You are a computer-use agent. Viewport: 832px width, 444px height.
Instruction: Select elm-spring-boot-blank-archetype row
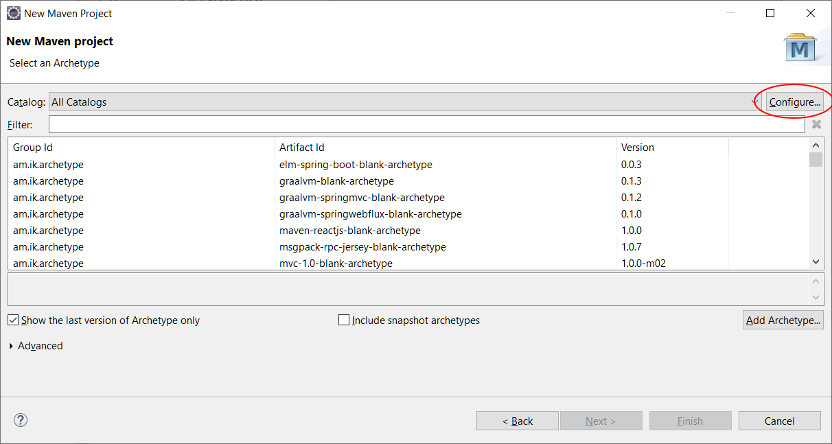click(x=408, y=165)
